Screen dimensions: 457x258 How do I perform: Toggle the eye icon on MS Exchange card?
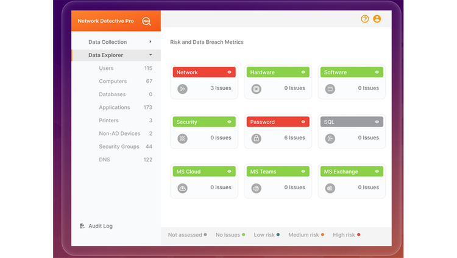tap(377, 172)
